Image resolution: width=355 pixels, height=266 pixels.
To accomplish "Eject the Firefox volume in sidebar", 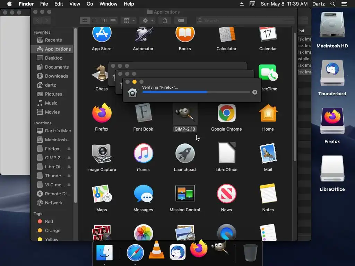I will tap(69, 149).
